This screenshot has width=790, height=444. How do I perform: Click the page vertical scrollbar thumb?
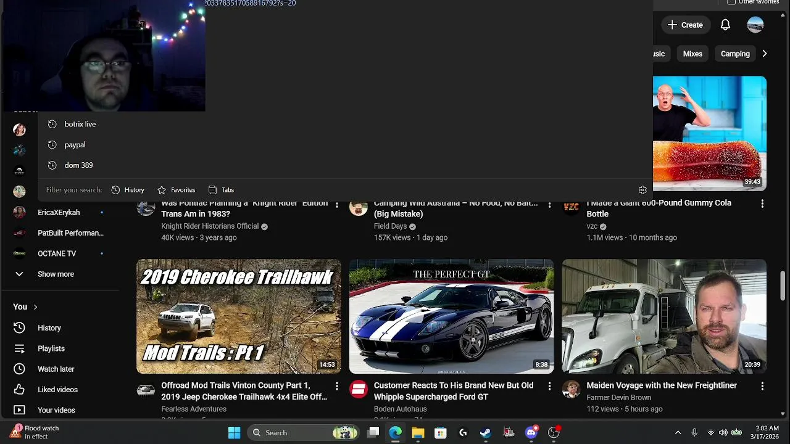coord(783,285)
